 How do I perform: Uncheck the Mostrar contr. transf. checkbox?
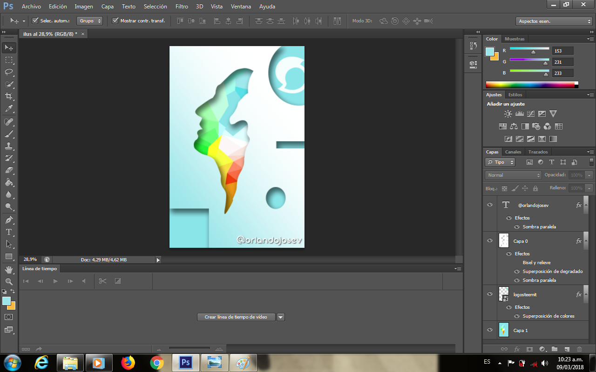(115, 21)
